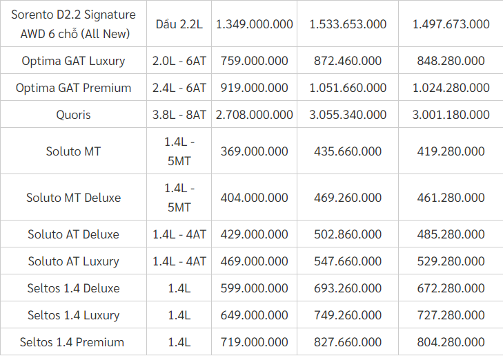503x356 pixels.
Task: Select the Soluto AT Deluxe cell
Action: coord(73,234)
